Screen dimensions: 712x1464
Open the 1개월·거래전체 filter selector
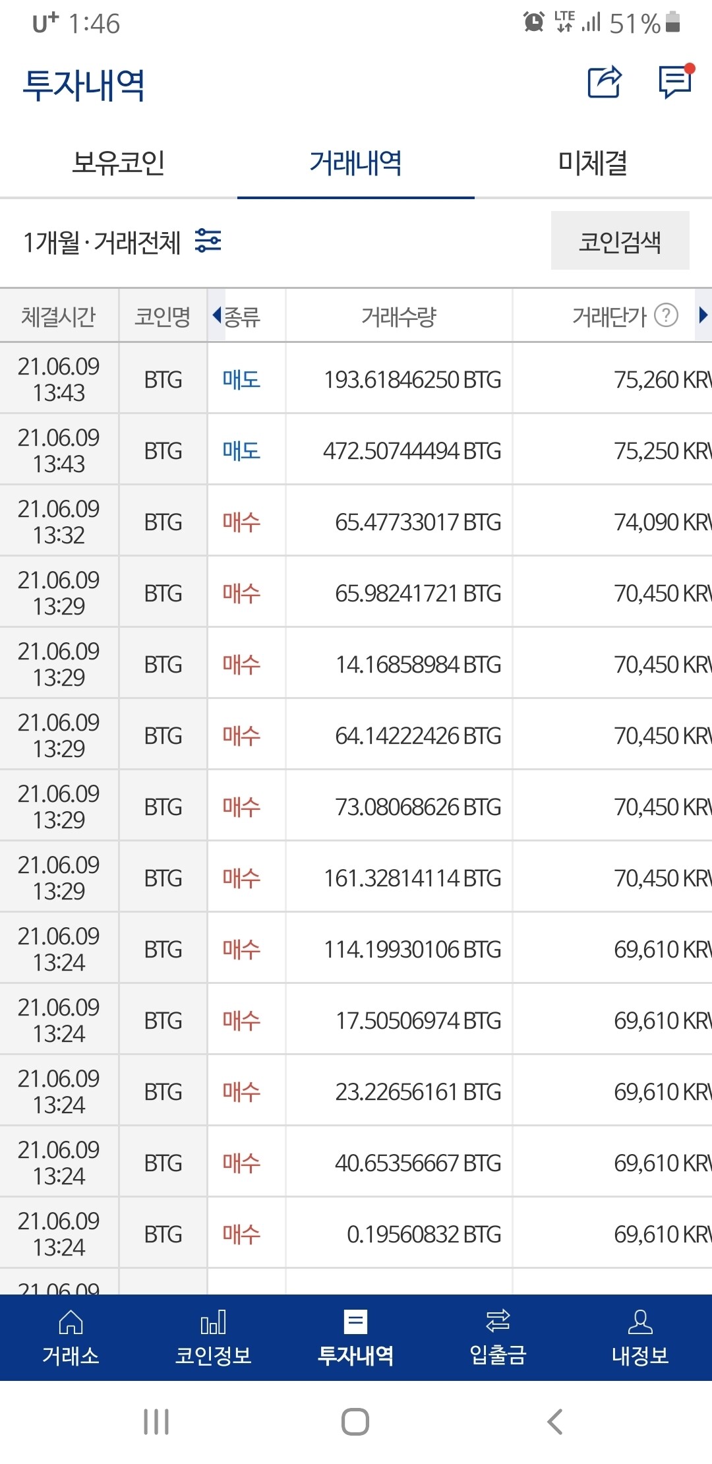[x=102, y=242]
